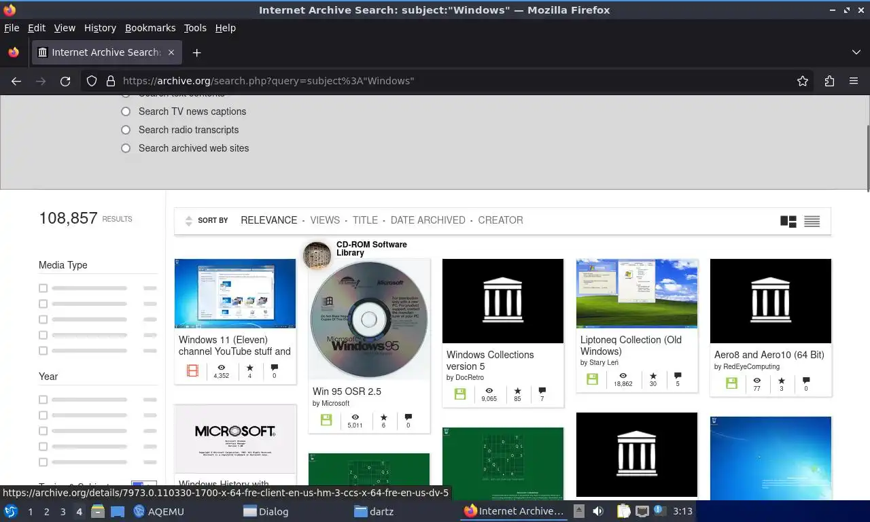Open the Bookmarks menu
Viewport: 870px width, 522px height.
150,28
